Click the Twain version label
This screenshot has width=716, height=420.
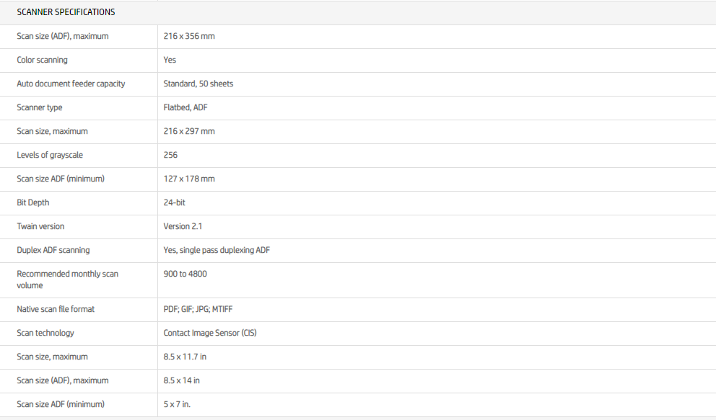[40, 226]
